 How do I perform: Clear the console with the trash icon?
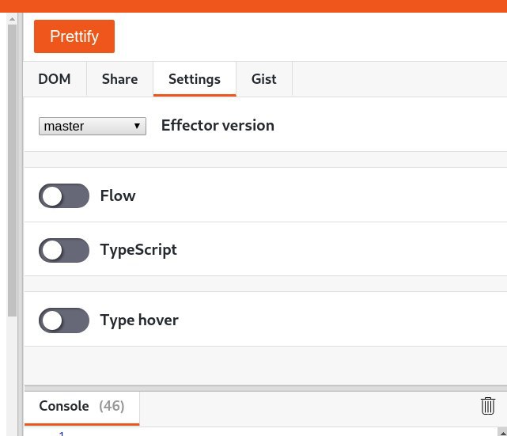[488, 406]
